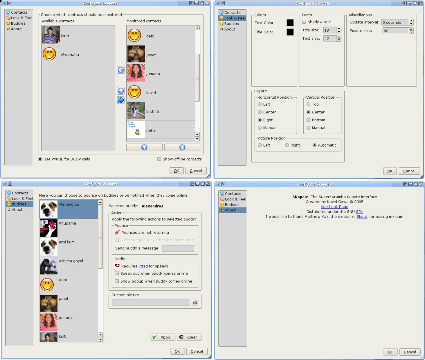Screen dimensions: 425x360
Task: Open kttsd link in Notify section
Action: (x=143, y=266)
